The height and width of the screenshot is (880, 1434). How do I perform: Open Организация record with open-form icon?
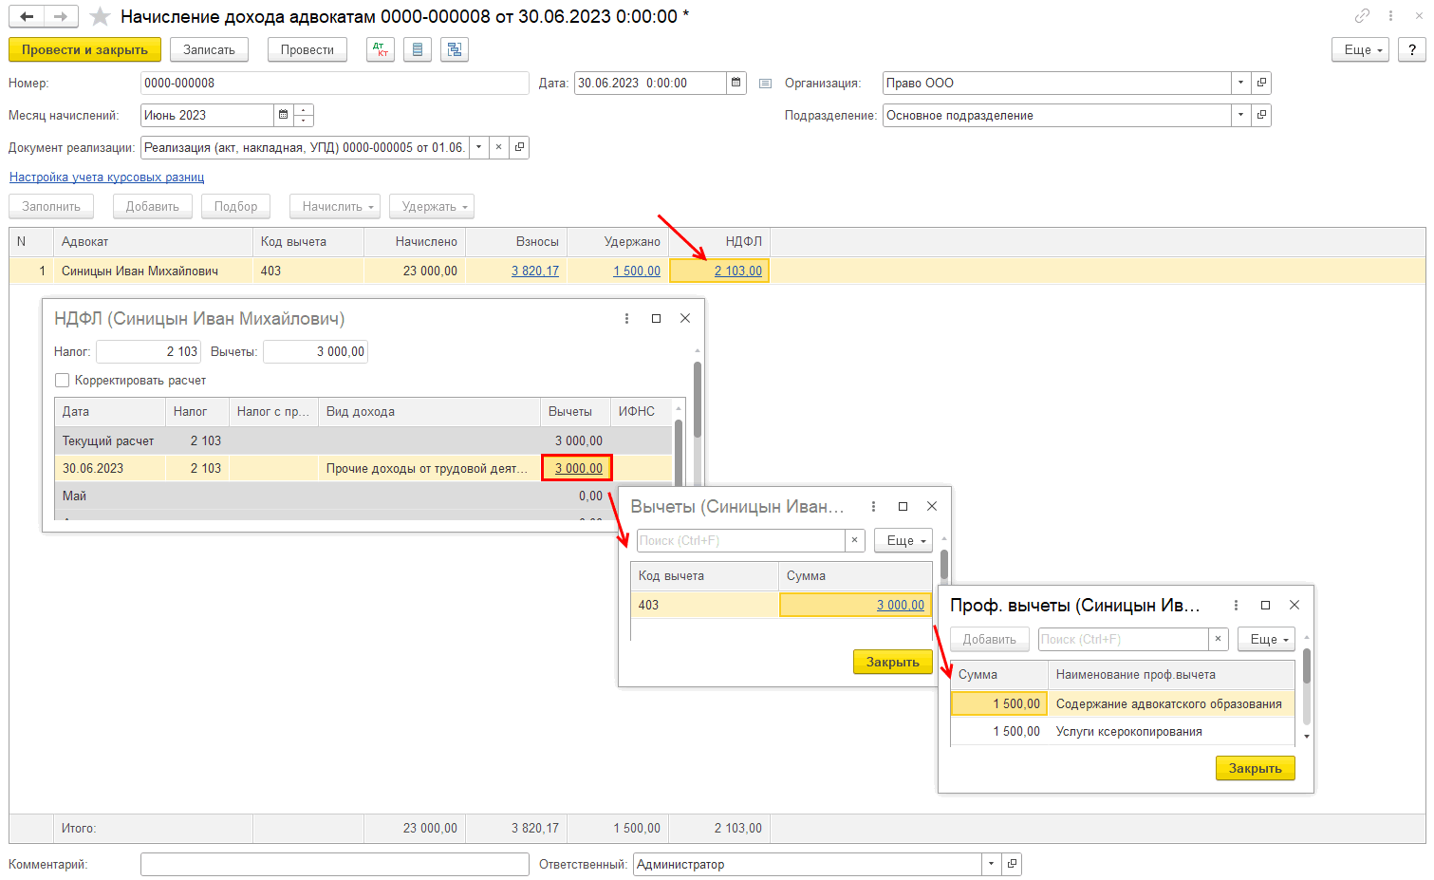[1261, 84]
